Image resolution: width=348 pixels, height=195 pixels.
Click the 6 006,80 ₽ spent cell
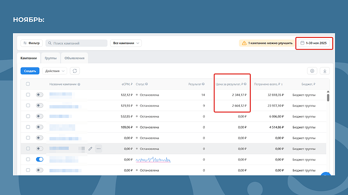277,116
